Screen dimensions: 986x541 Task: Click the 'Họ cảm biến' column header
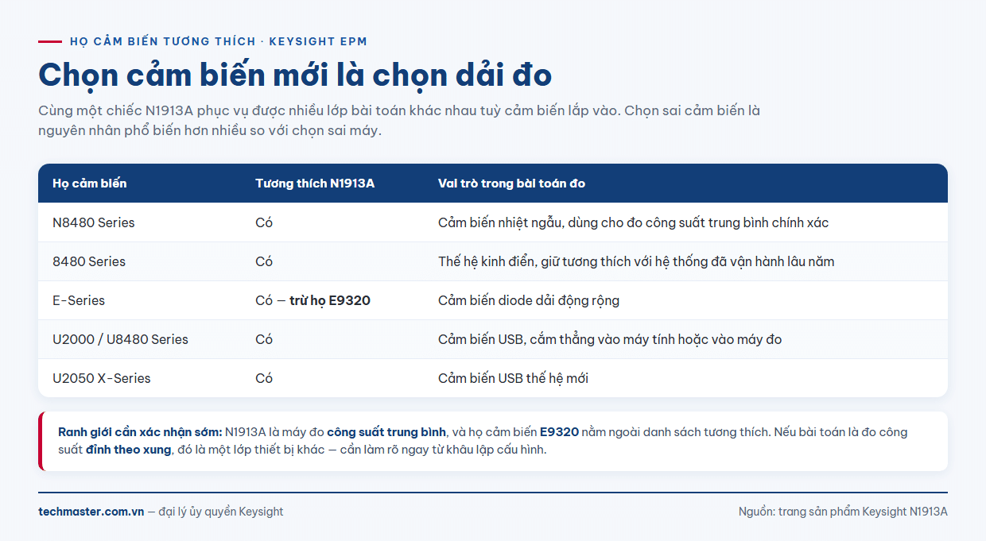tap(90, 184)
